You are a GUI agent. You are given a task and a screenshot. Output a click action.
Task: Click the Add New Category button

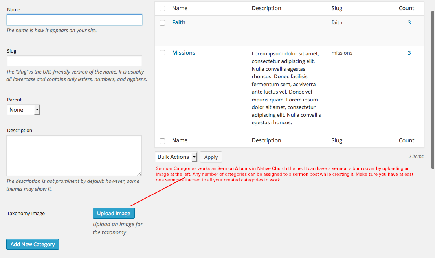tap(33, 244)
